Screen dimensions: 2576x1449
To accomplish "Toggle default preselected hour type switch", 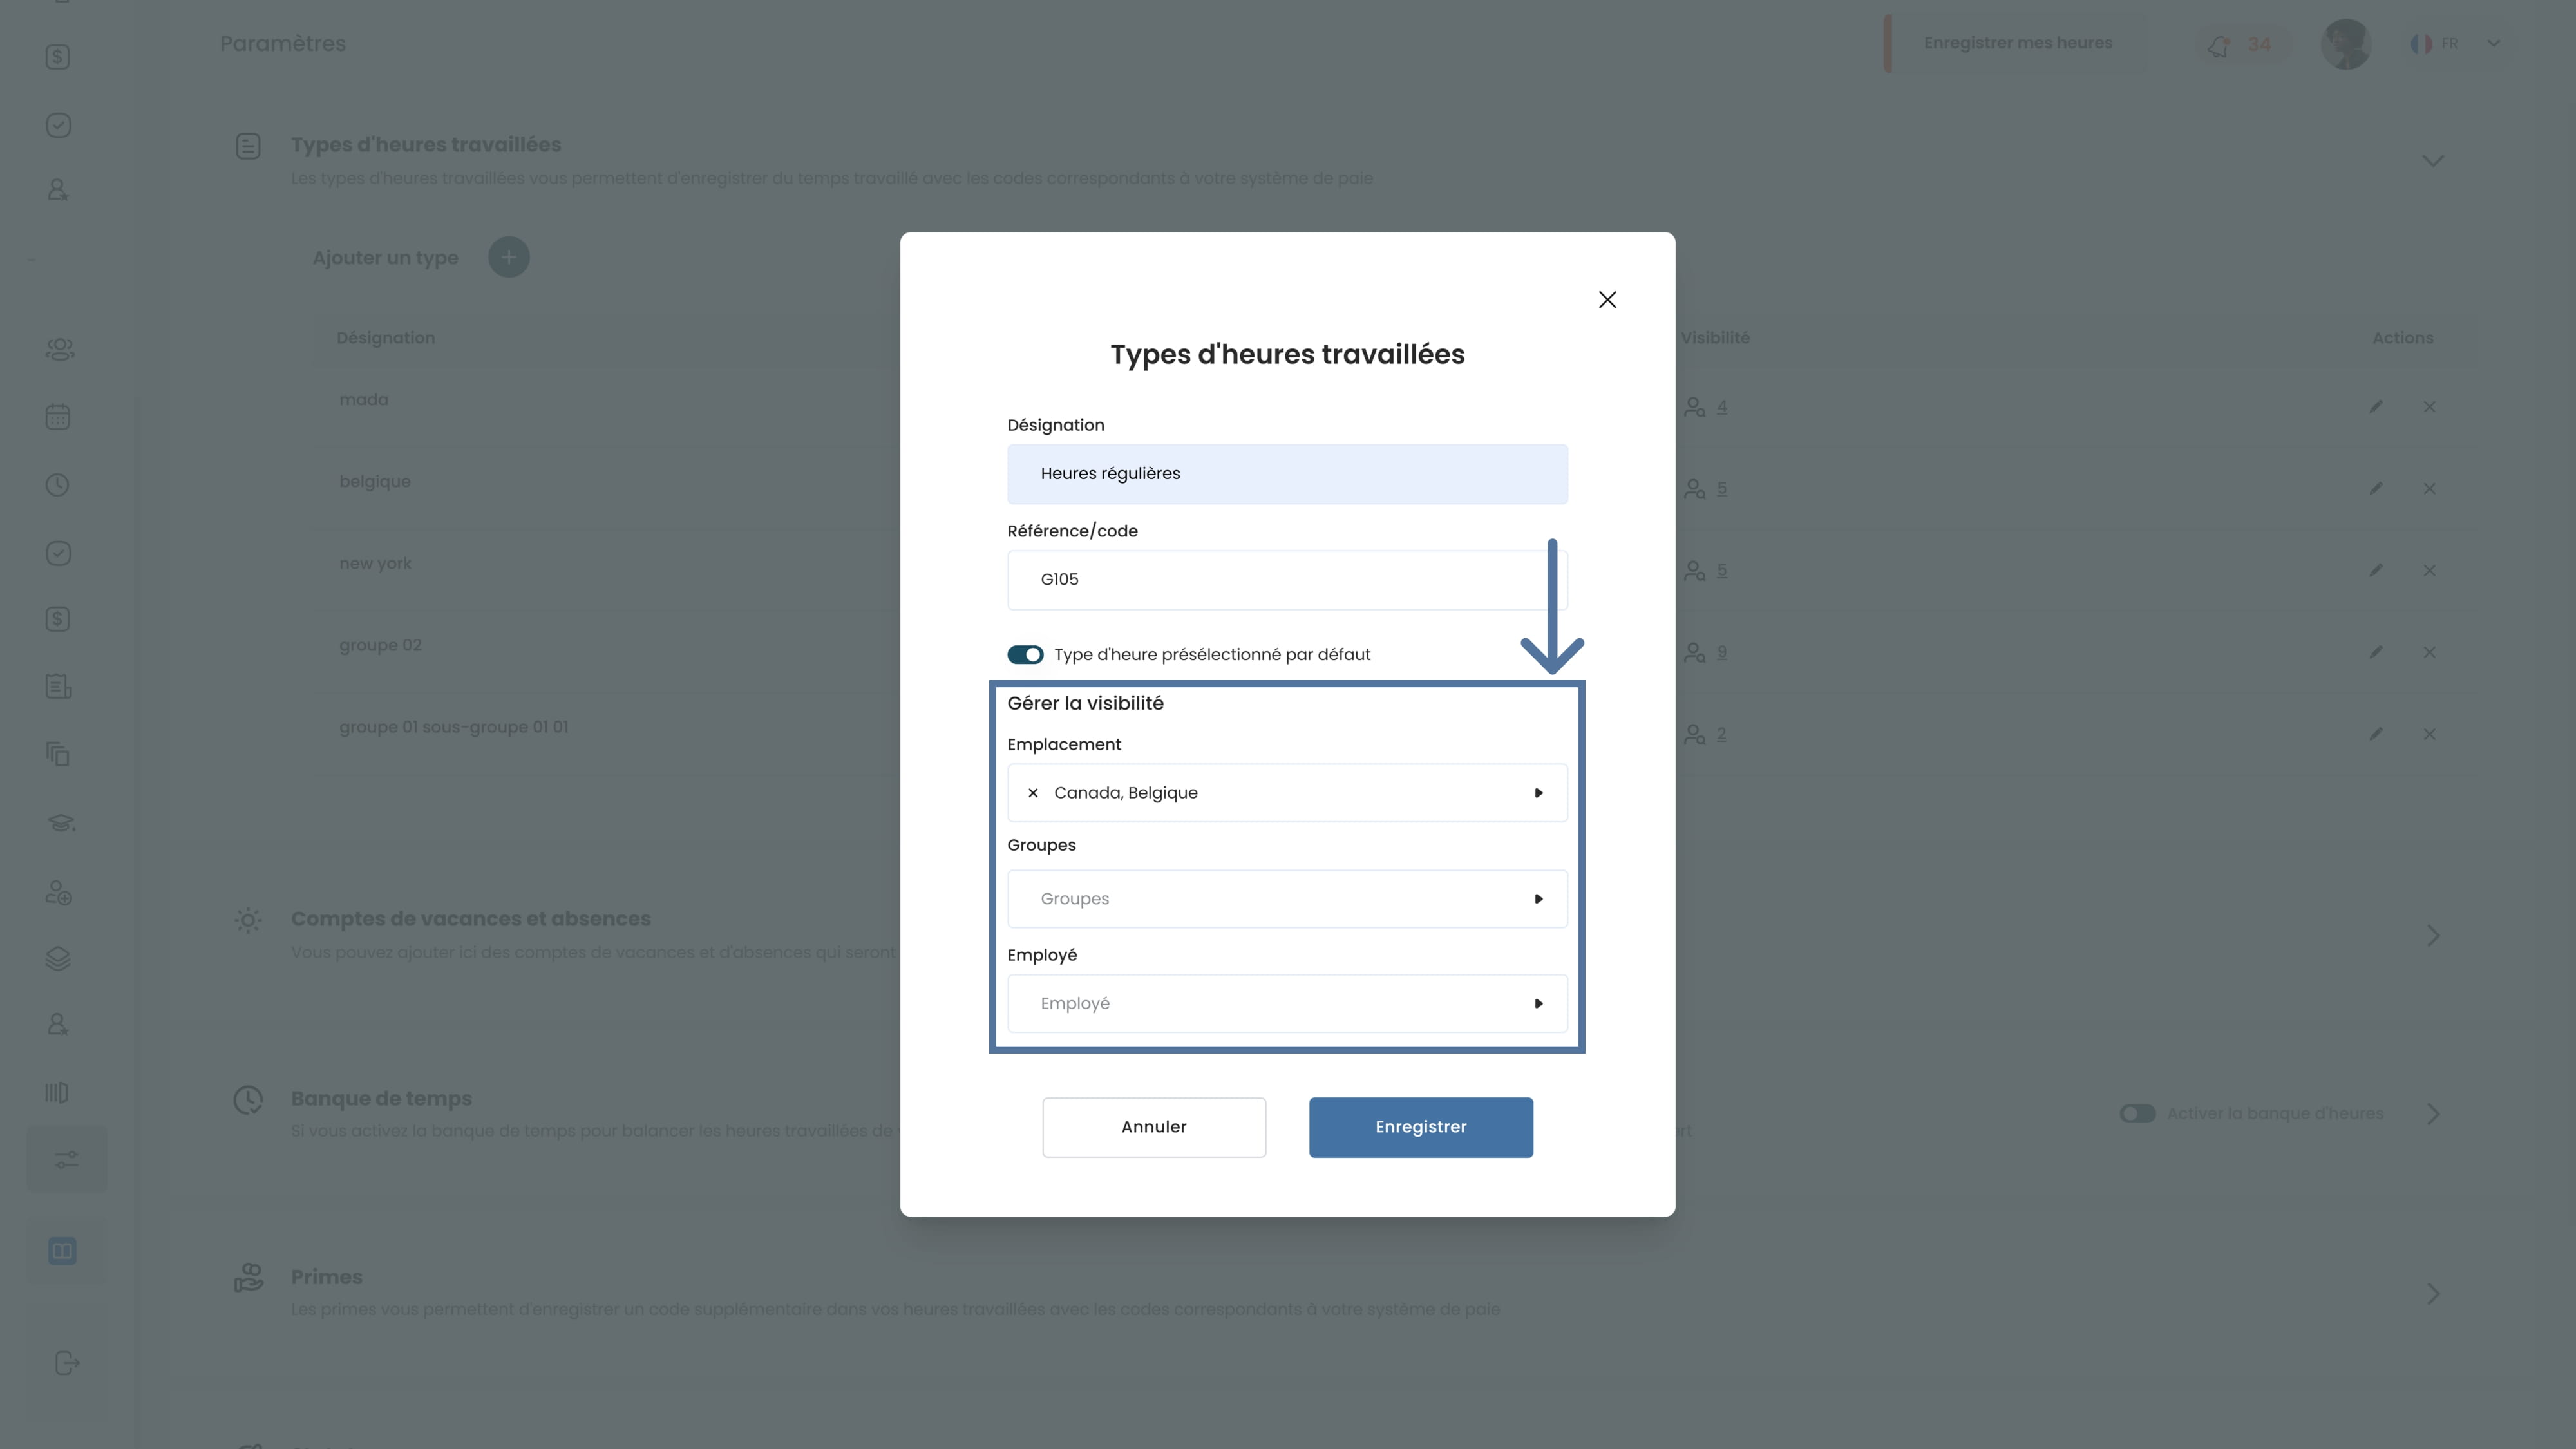I will [x=1025, y=655].
